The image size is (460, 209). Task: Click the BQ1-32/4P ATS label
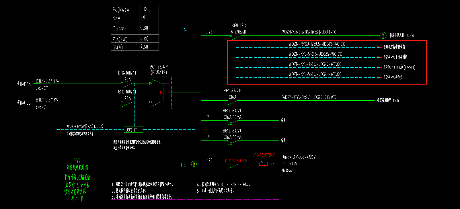pyautogui.click(x=159, y=67)
